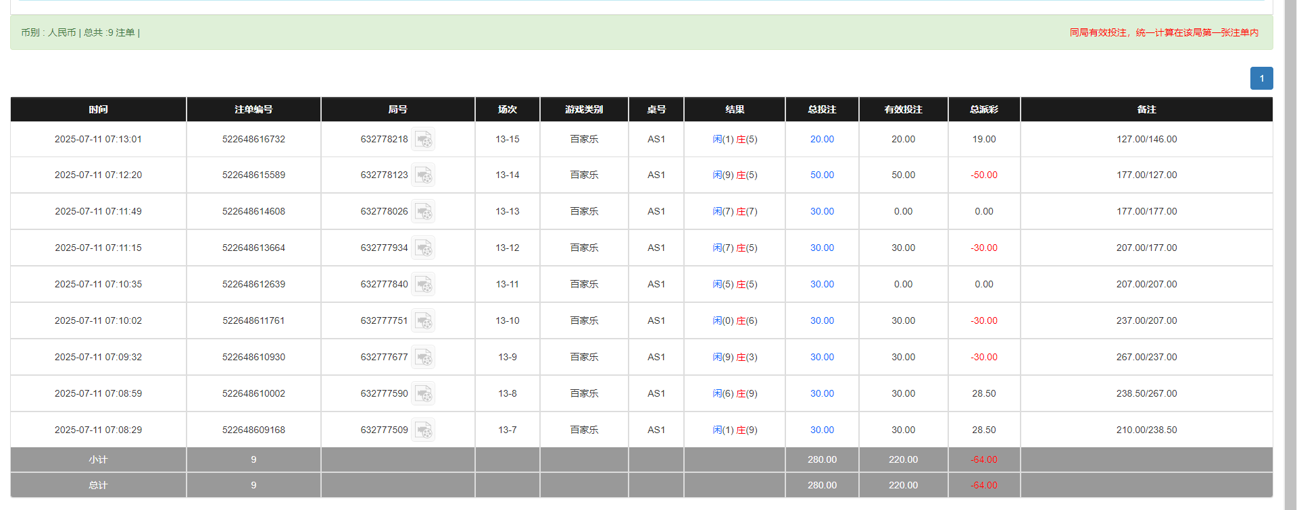Screen dimensions: 1297x510
Task: Open the 20.00 total bet link
Action: pos(822,140)
